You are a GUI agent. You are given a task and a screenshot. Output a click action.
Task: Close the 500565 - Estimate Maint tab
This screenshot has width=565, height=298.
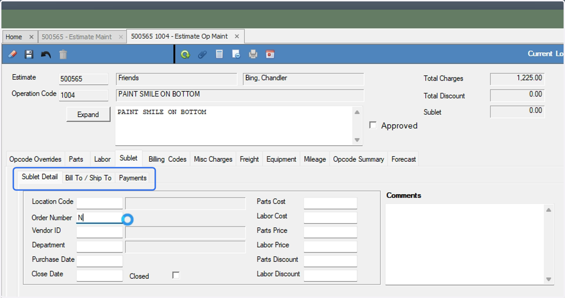point(121,37)
